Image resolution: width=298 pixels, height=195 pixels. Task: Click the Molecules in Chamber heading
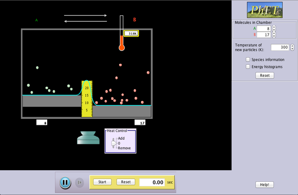pos(253,22)
